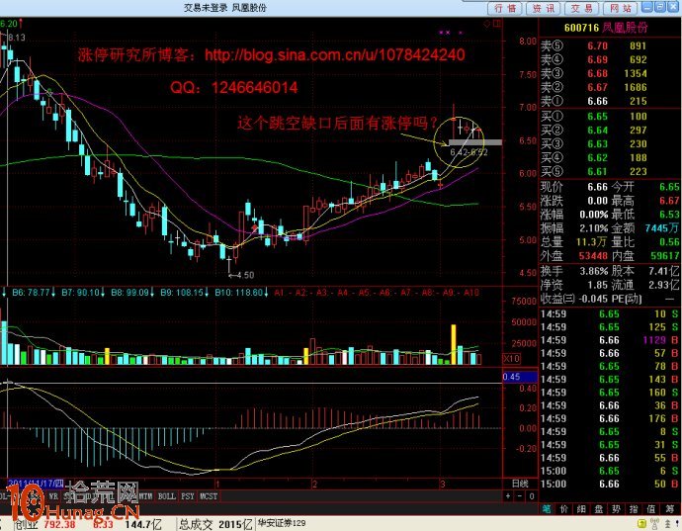This screenshot has height=531, width=682.
Task: Click stock name 凤凰股份 in quote panel
Action: (625, 28)
